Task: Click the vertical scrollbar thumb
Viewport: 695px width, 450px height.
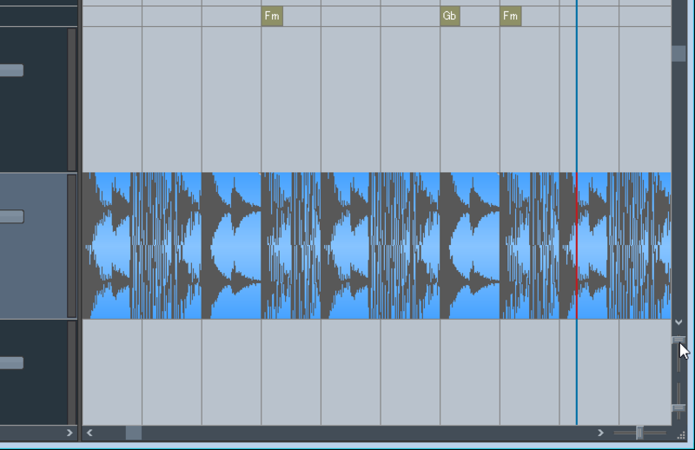Action: click(x=678, y=54)
